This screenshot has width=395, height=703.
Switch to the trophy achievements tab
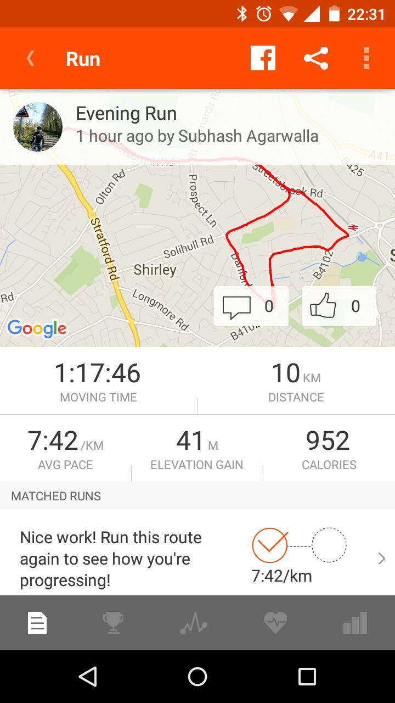113,623
